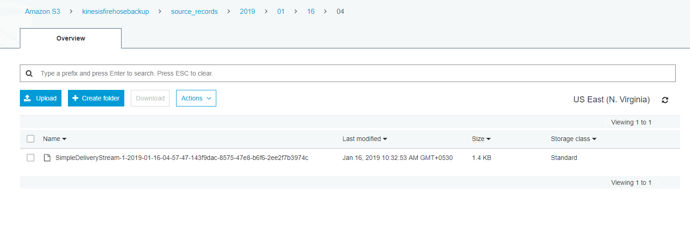The width and height of the screenshot is (690, 230).
Task: Sort by Storage class column
Action: click(574, 139)
